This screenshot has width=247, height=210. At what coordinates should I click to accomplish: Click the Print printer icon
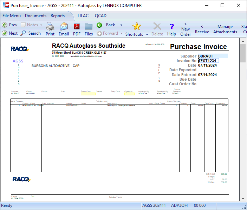pos(50,26)
